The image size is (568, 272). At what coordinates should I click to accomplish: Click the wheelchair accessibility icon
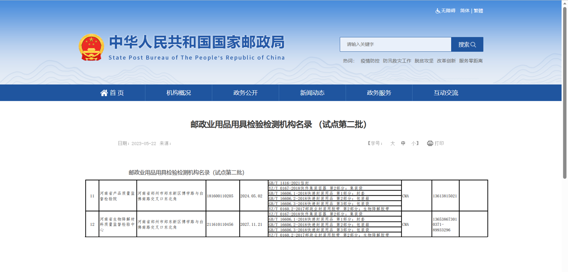pos(438,11)
